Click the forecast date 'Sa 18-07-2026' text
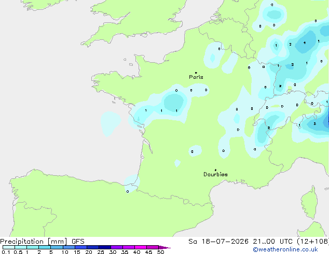The width and height of the screenshot is (329, 254). tap(218, 242)
